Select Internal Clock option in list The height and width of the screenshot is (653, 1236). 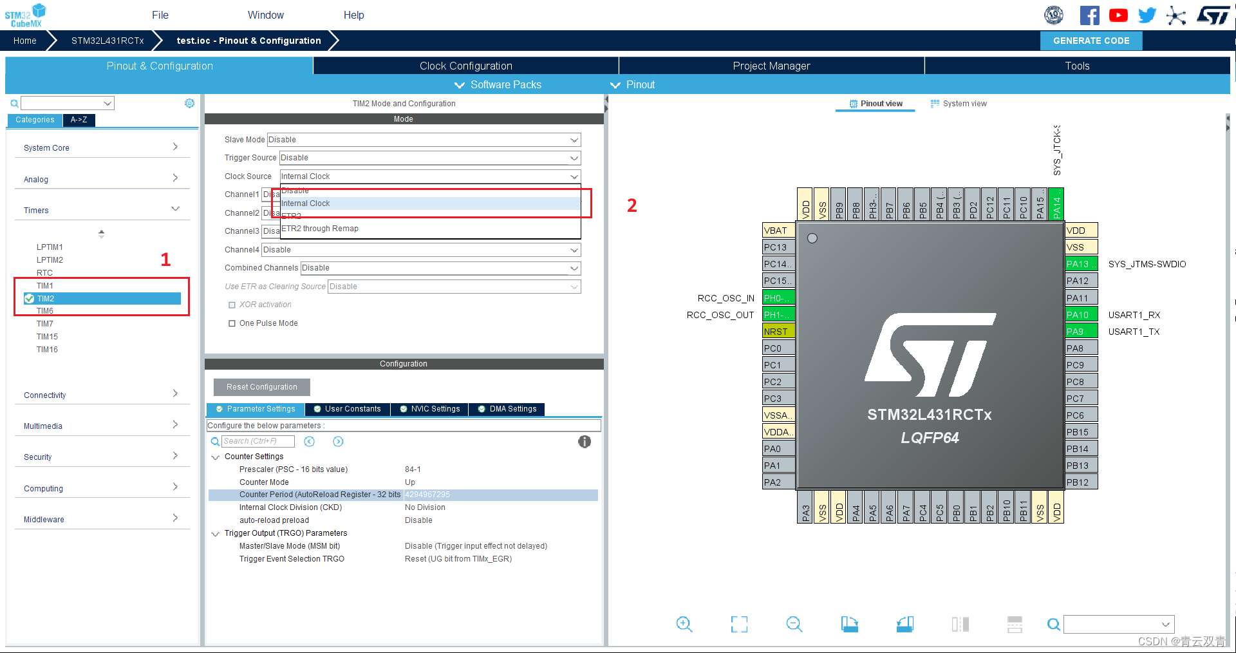430,203
